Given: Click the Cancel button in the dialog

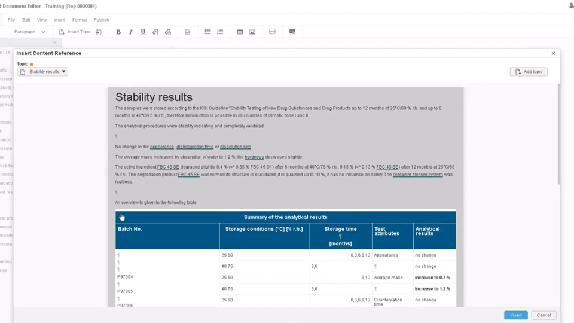Looking at the screenshot, I should (544, 315).
